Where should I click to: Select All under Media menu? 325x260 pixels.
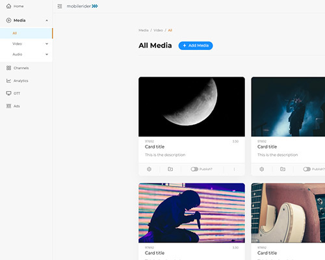point(26,33)
